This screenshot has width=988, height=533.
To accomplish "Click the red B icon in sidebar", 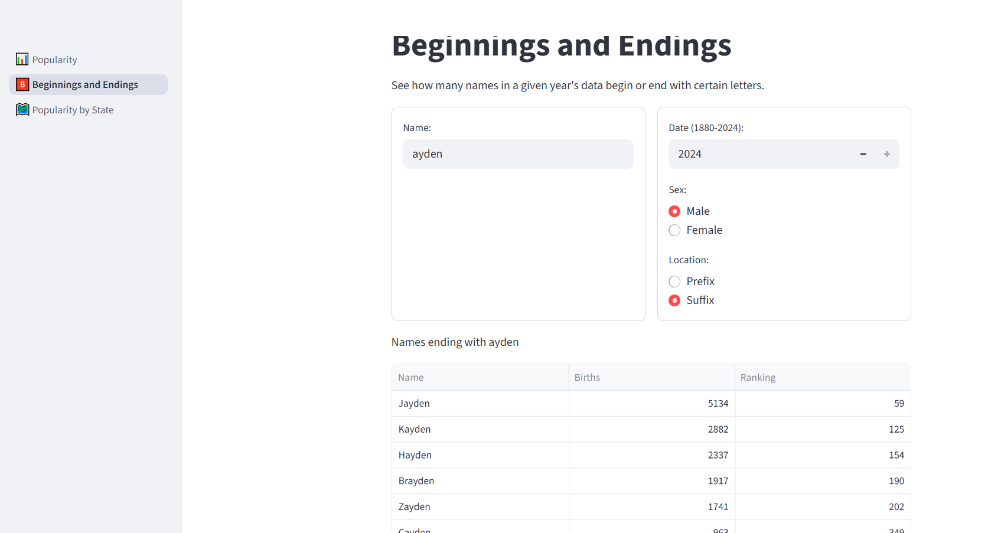I will [x=22, y=84].
